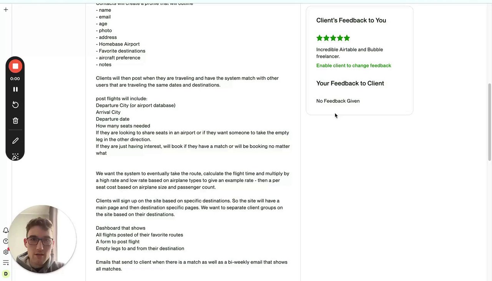This screenshot has width=492, height=281.
Task: Click the plus icon at the top left
Action: (6, 10)
